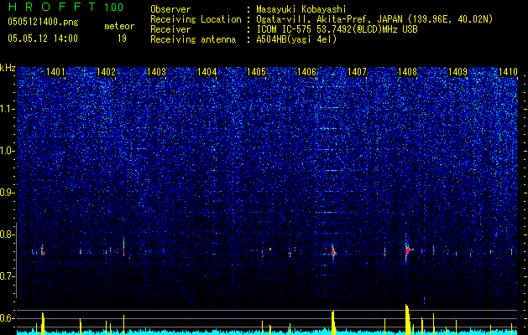Click the 0.6 frequency axis label
The width and height of the screenshot is (528, 335).
(x=8, y=318)
